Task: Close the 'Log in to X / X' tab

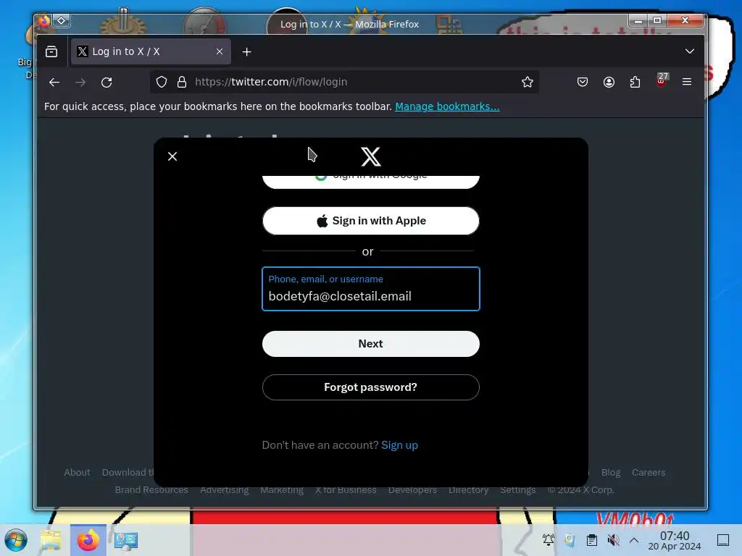Action: point(220,51)
